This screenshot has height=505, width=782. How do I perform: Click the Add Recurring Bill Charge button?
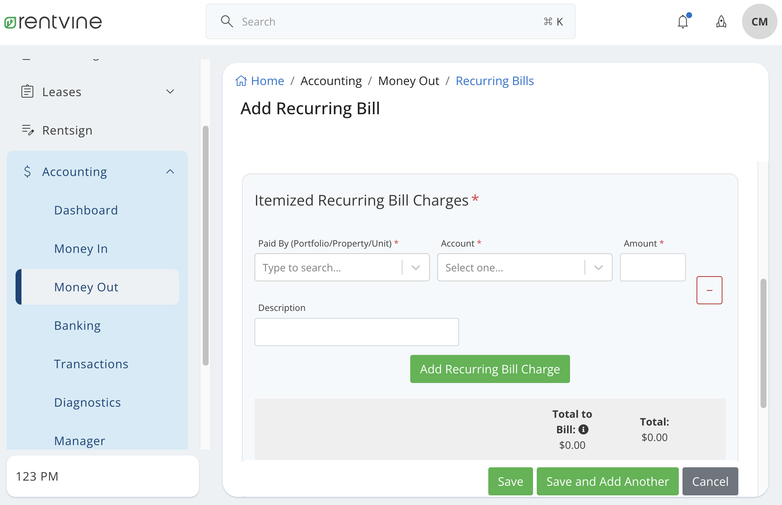click(x=489, y=369)
